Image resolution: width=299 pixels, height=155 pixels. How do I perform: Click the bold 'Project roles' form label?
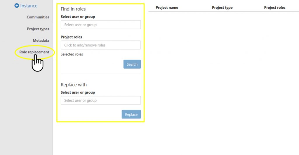[71, 37]
